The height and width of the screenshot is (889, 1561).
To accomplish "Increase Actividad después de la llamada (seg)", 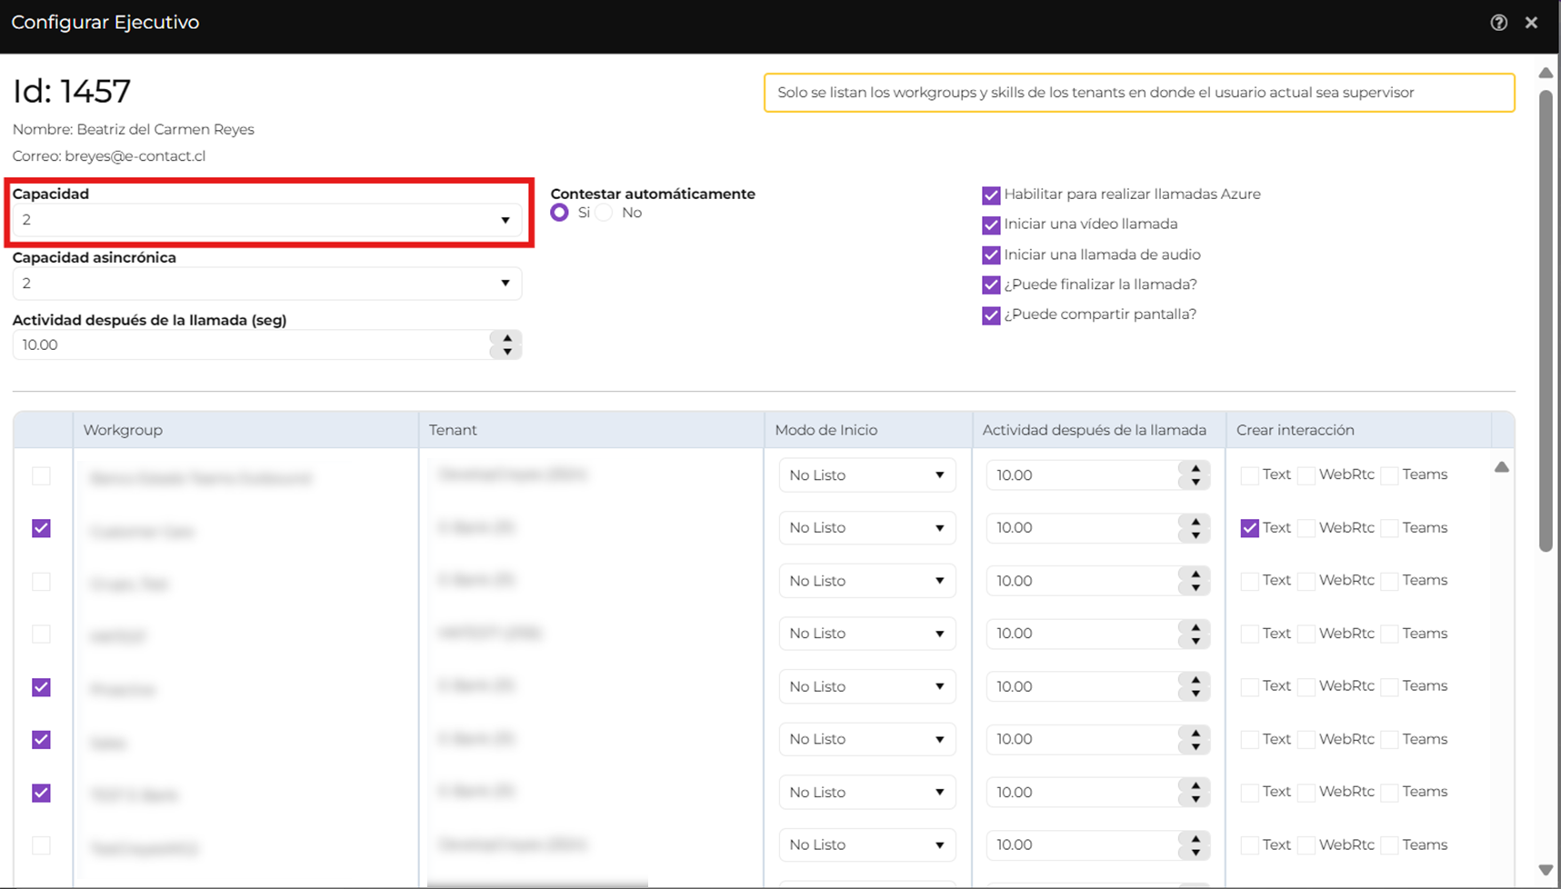I will click(x=507, y=338).
